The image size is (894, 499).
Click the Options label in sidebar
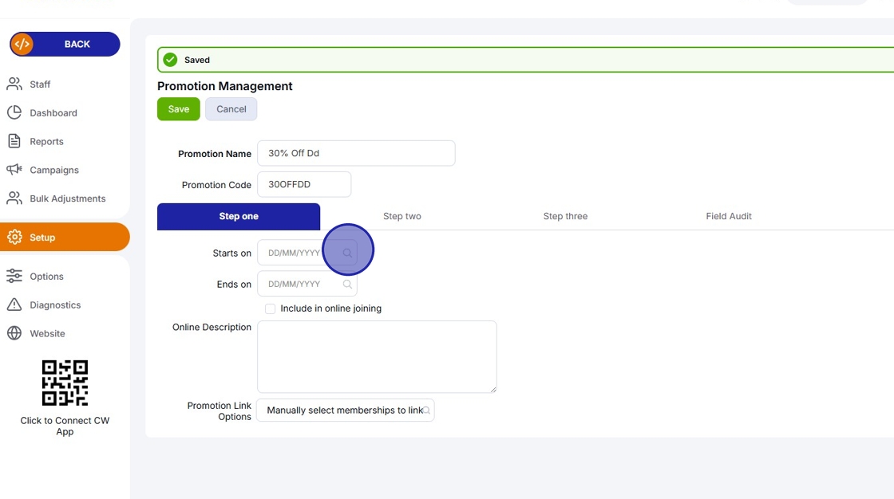(47, 277)
